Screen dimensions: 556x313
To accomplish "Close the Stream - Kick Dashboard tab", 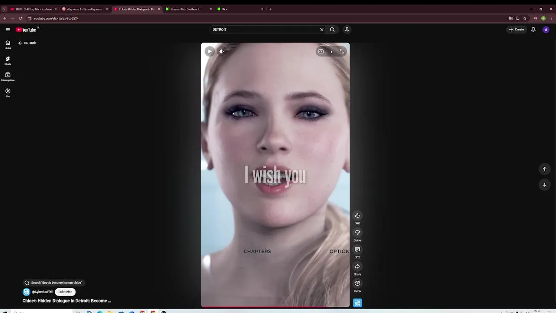I will click(x=211, y=9).
